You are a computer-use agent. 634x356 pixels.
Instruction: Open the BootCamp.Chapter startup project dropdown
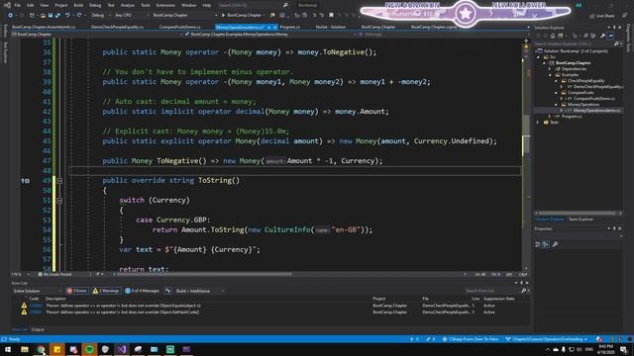[185, 16]
